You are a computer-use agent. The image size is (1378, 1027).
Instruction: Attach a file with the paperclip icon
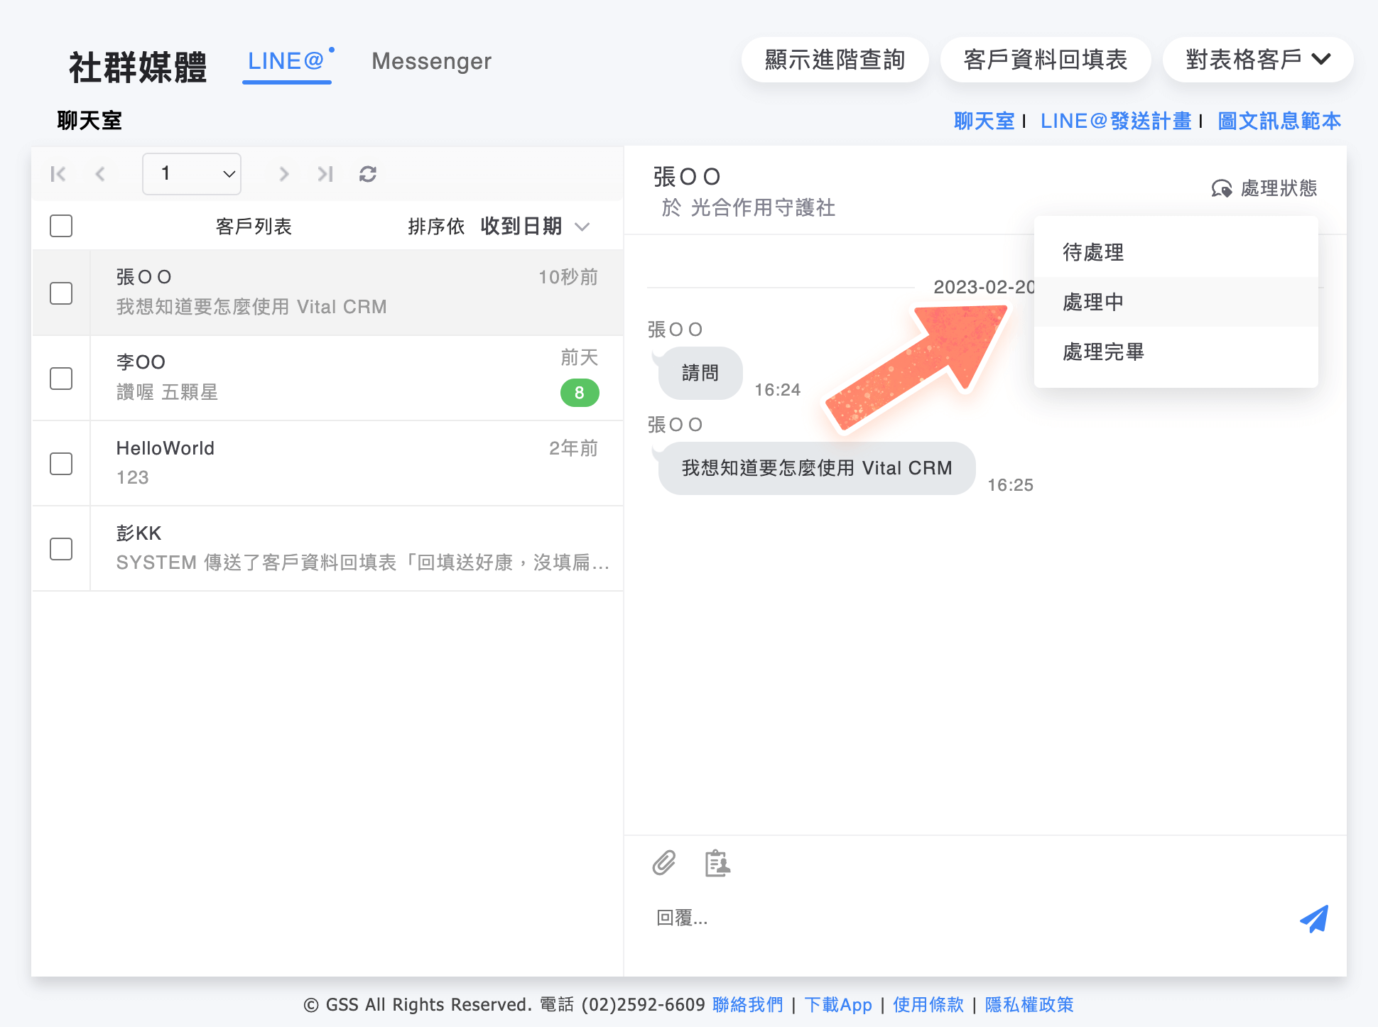664,863
